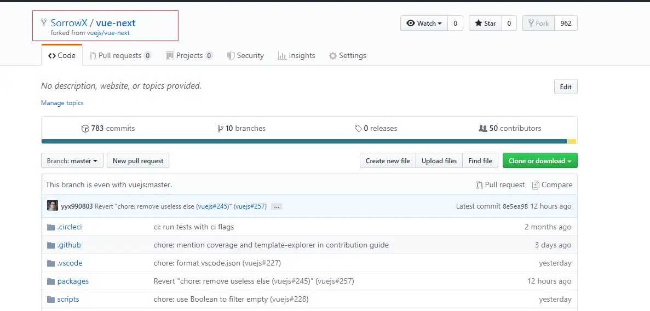This screenshot has height=311, width=650.
Task: Click the fork icon beside SorrowX
Action: [43, 23]
